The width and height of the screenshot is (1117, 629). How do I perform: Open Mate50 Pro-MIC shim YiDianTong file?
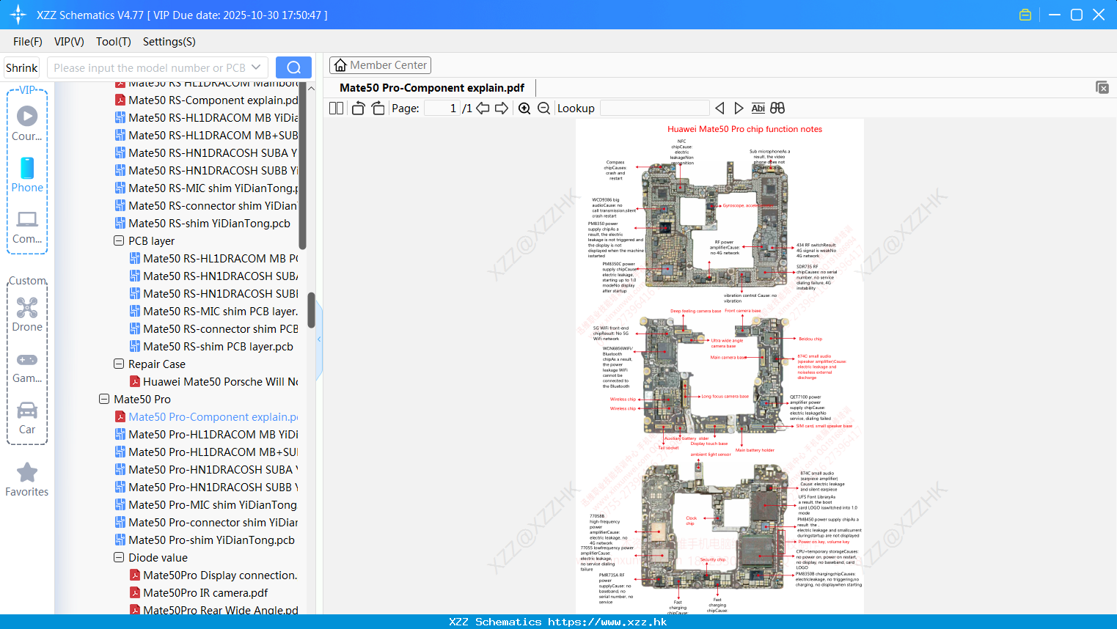click(x=206, y=504)
